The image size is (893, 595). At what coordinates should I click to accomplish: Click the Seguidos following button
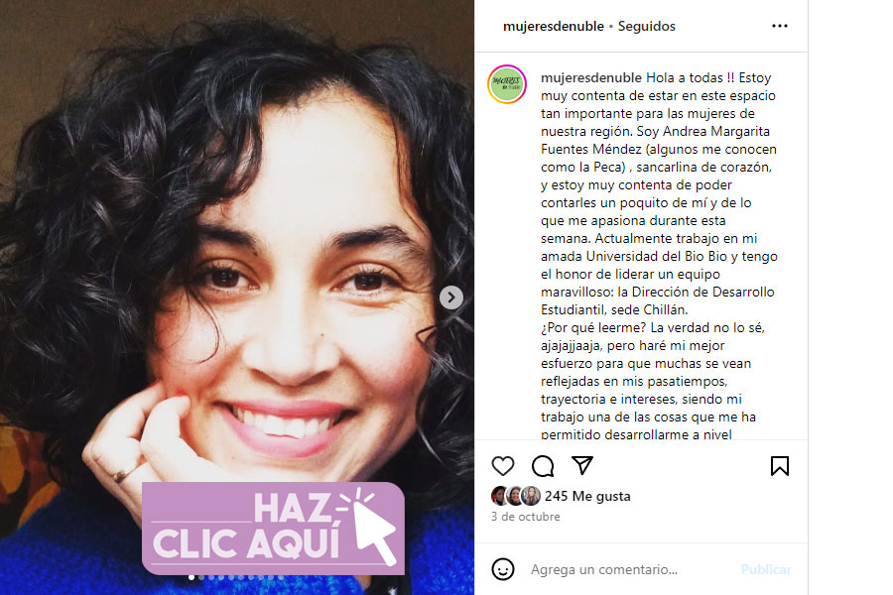(646, 26)
